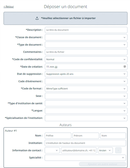Open the Code d'événement dropdown
This screenshot has height=168, width=130.
86,81
